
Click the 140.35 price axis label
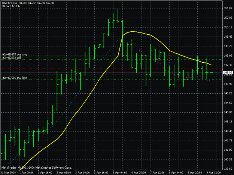tap(228, 160)
